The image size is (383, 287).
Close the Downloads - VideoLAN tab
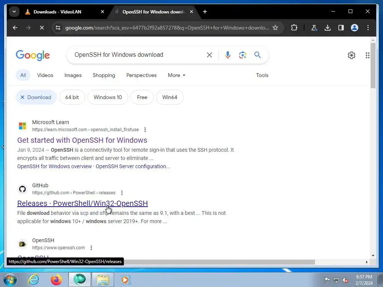[x=102, y=12]
